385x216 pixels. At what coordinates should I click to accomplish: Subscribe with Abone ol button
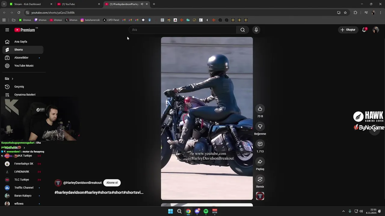pos(112,183)
